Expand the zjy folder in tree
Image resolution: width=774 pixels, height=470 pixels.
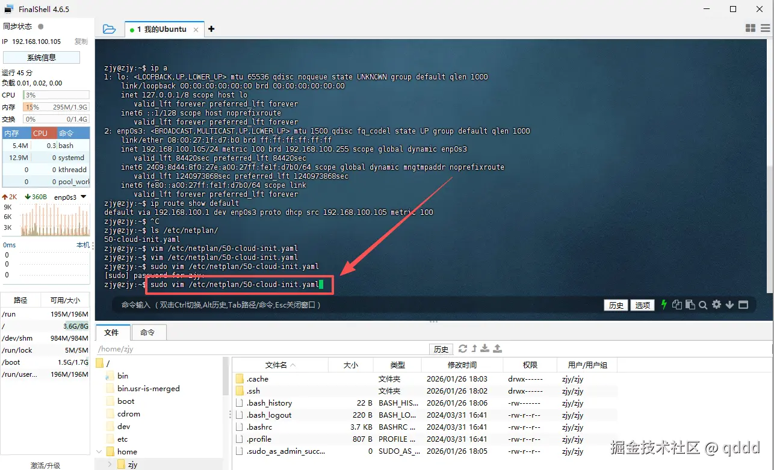pyautogui.click(x=110, y=464)
